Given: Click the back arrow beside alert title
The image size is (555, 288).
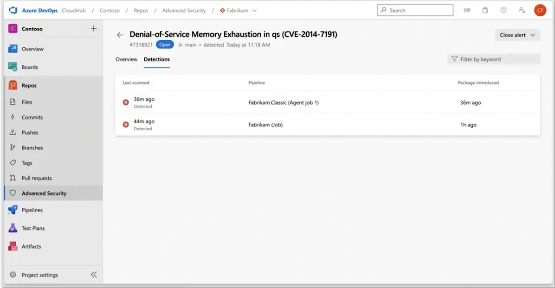Looking at the screenshot, I should 120,35.
